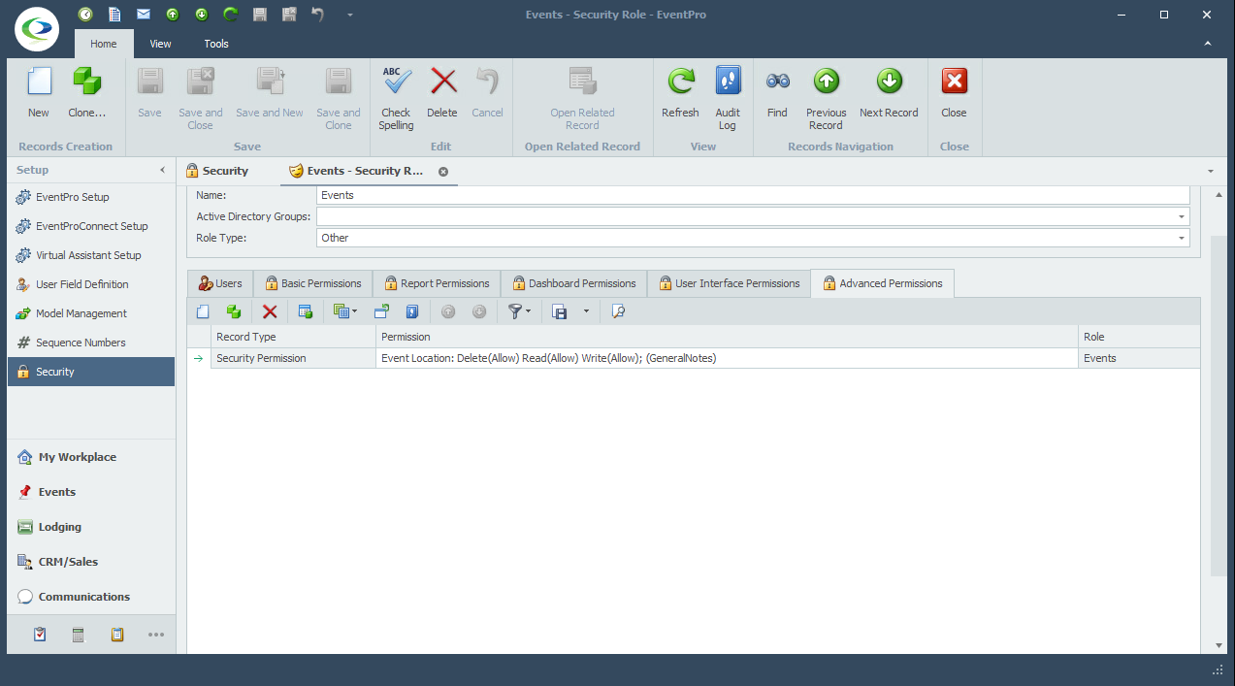Click the magnifier search icon in the grid toolbar
This screenshot has height=686, width=1235.
[x=618, y=311]
